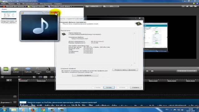
Task: Click the Detach preview icon
Action: click(196, 6)
